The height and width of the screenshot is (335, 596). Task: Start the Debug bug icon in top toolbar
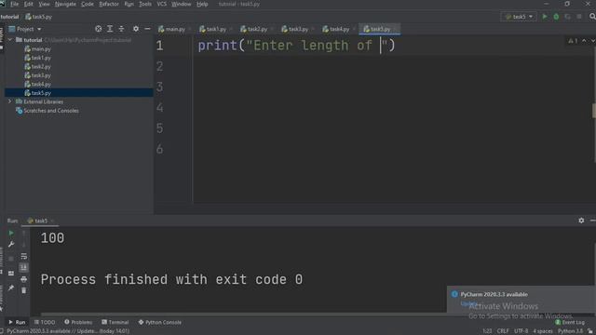click(556, 17)
